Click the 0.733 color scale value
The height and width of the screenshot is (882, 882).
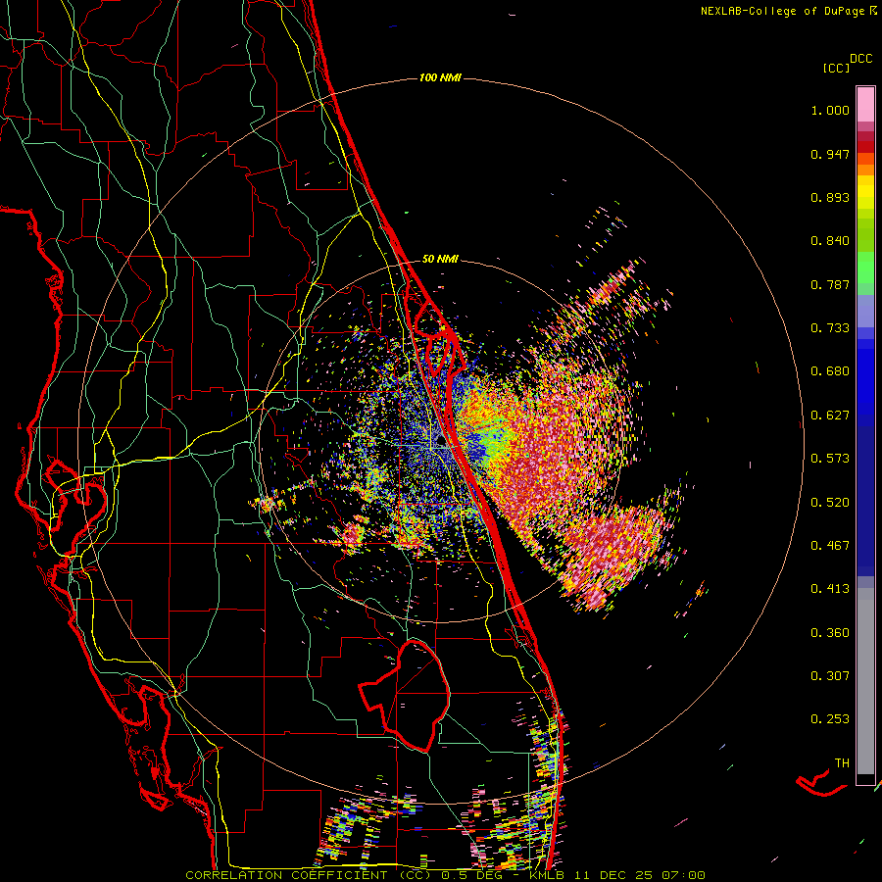(830, 328)
